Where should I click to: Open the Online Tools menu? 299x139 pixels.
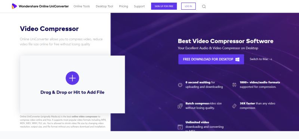(x=81, y=6)
